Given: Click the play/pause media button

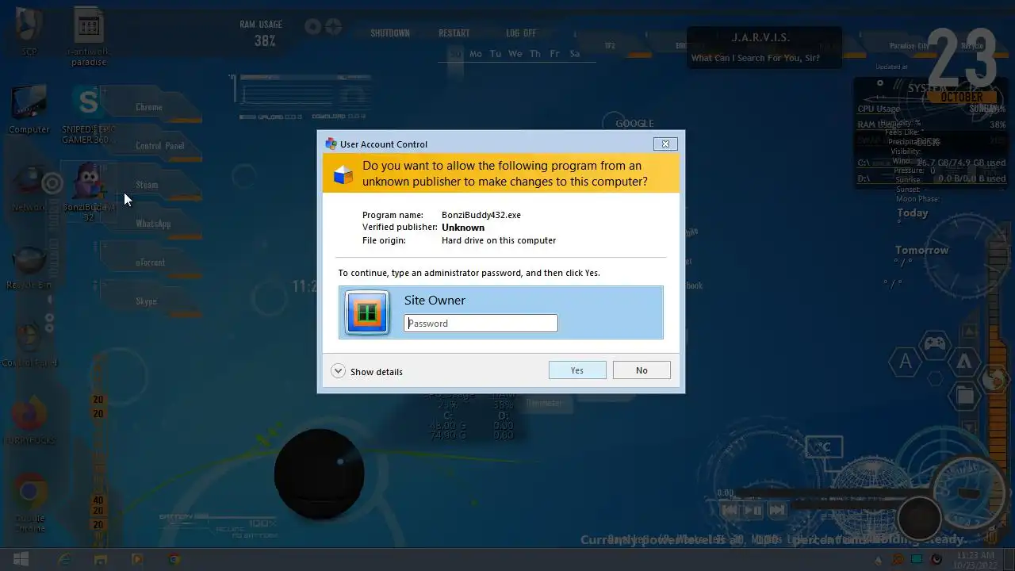Looking at the screenshot, I should pyautogui.click(x=753, y=510).
